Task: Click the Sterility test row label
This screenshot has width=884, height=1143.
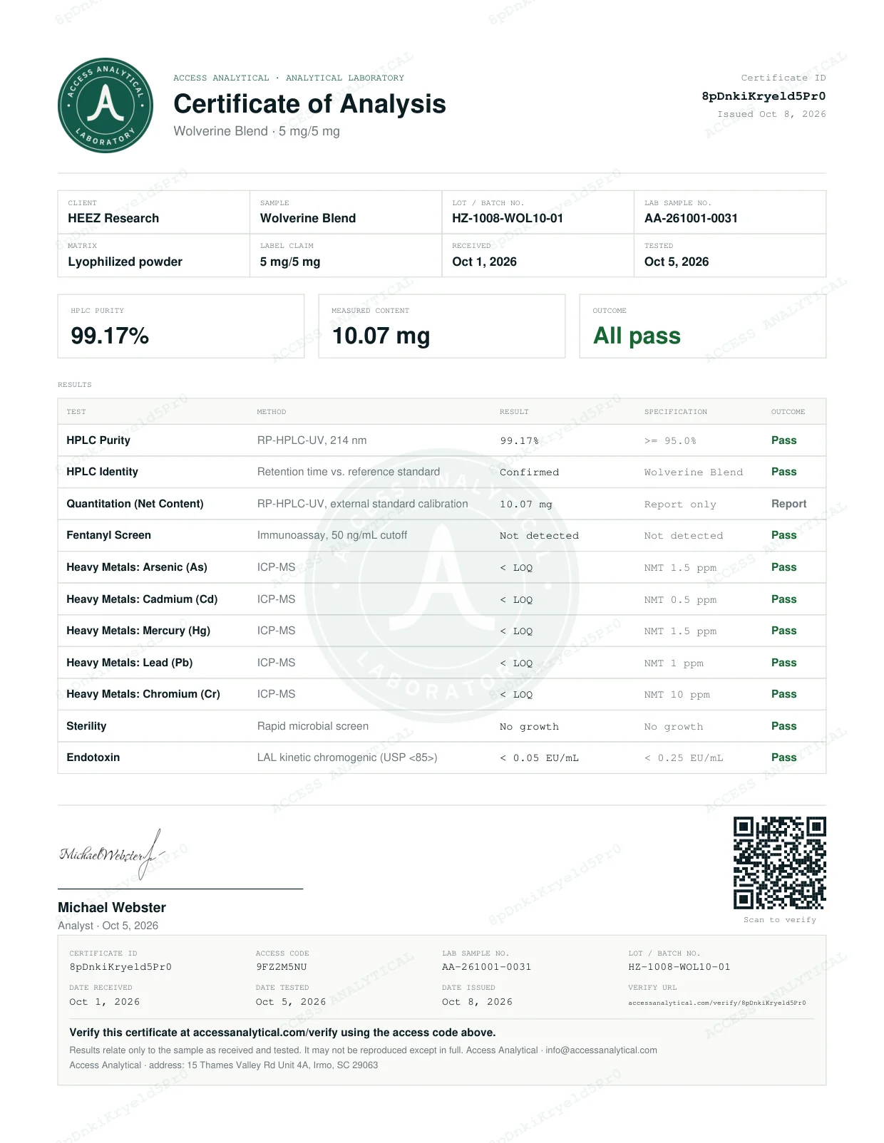Action: click(x=86, y=726)
